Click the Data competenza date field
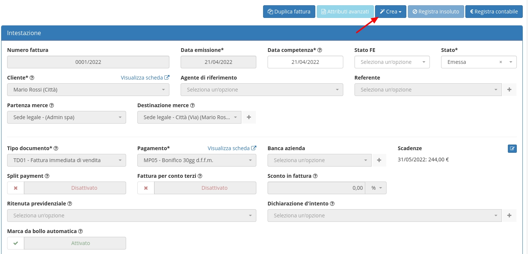This screenshot has height=254, width=528. tap(305, 62)
